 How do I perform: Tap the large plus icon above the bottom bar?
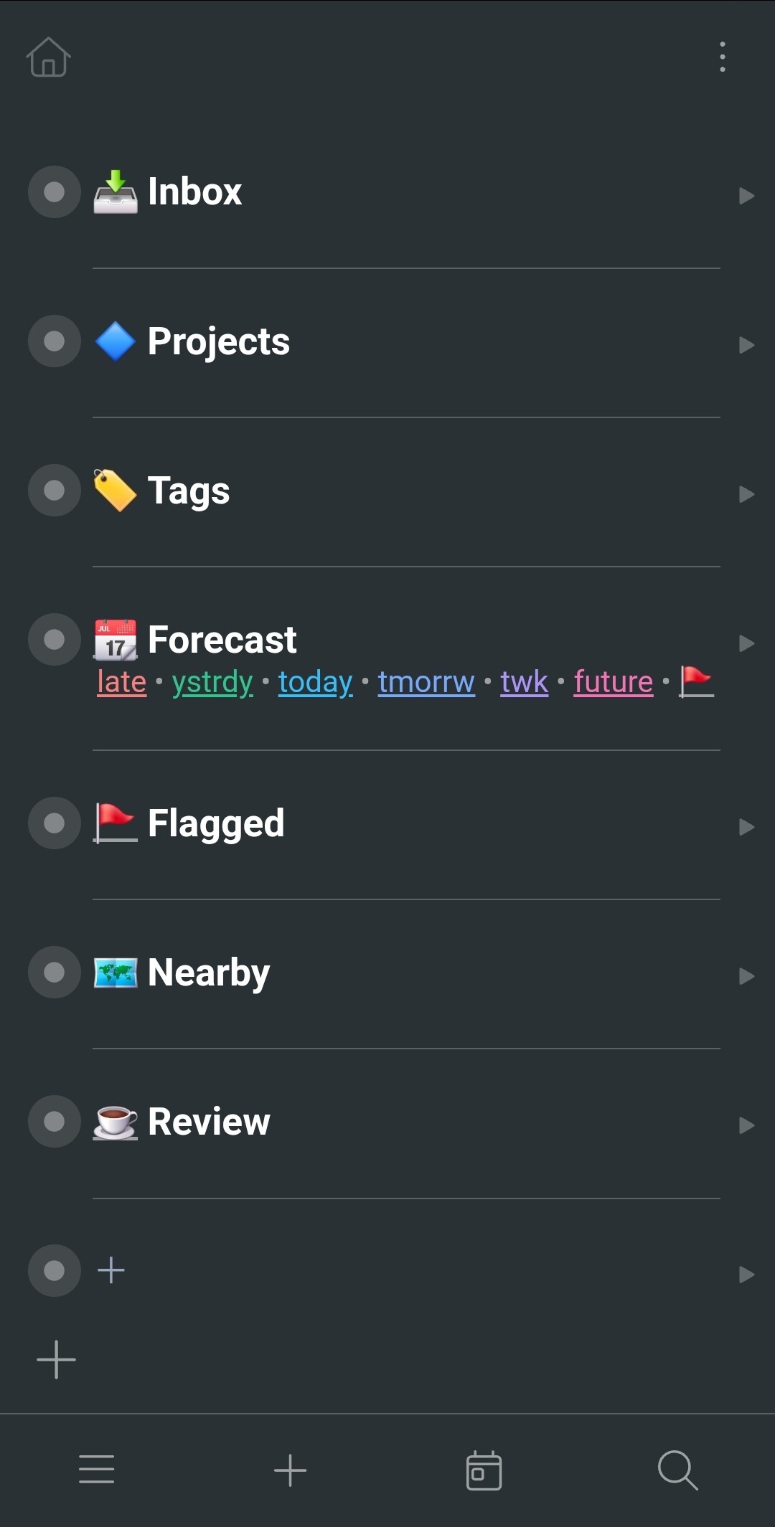pos(56,1359)
